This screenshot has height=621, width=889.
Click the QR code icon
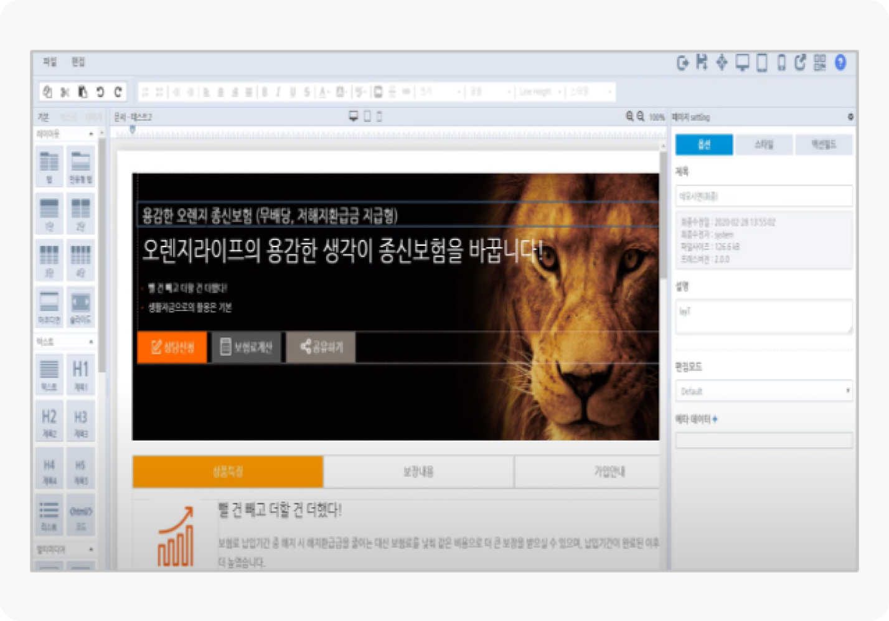pyautogui.click(x=819, y=62)
